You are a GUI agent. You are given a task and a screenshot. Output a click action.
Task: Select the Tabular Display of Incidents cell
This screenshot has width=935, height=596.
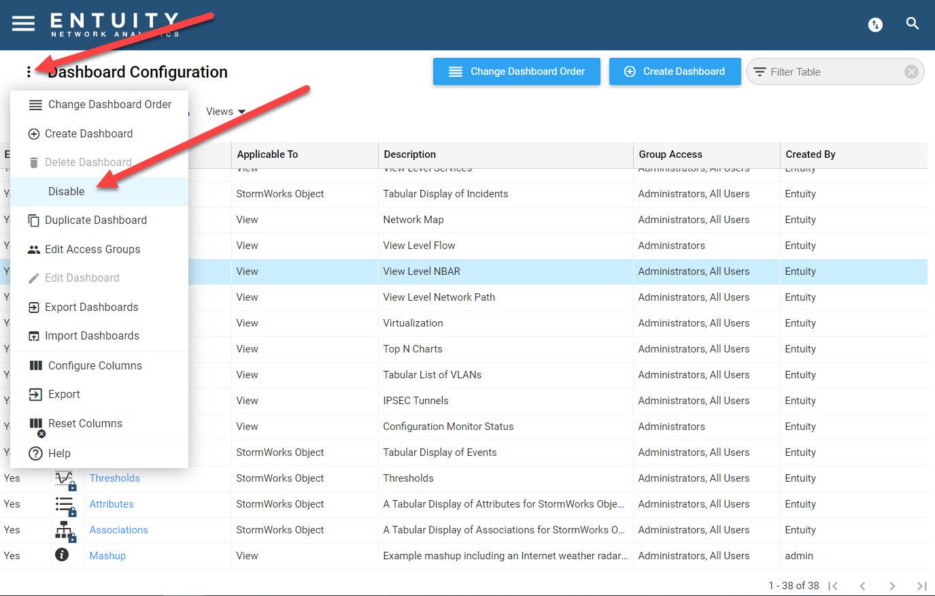point(505,194)
